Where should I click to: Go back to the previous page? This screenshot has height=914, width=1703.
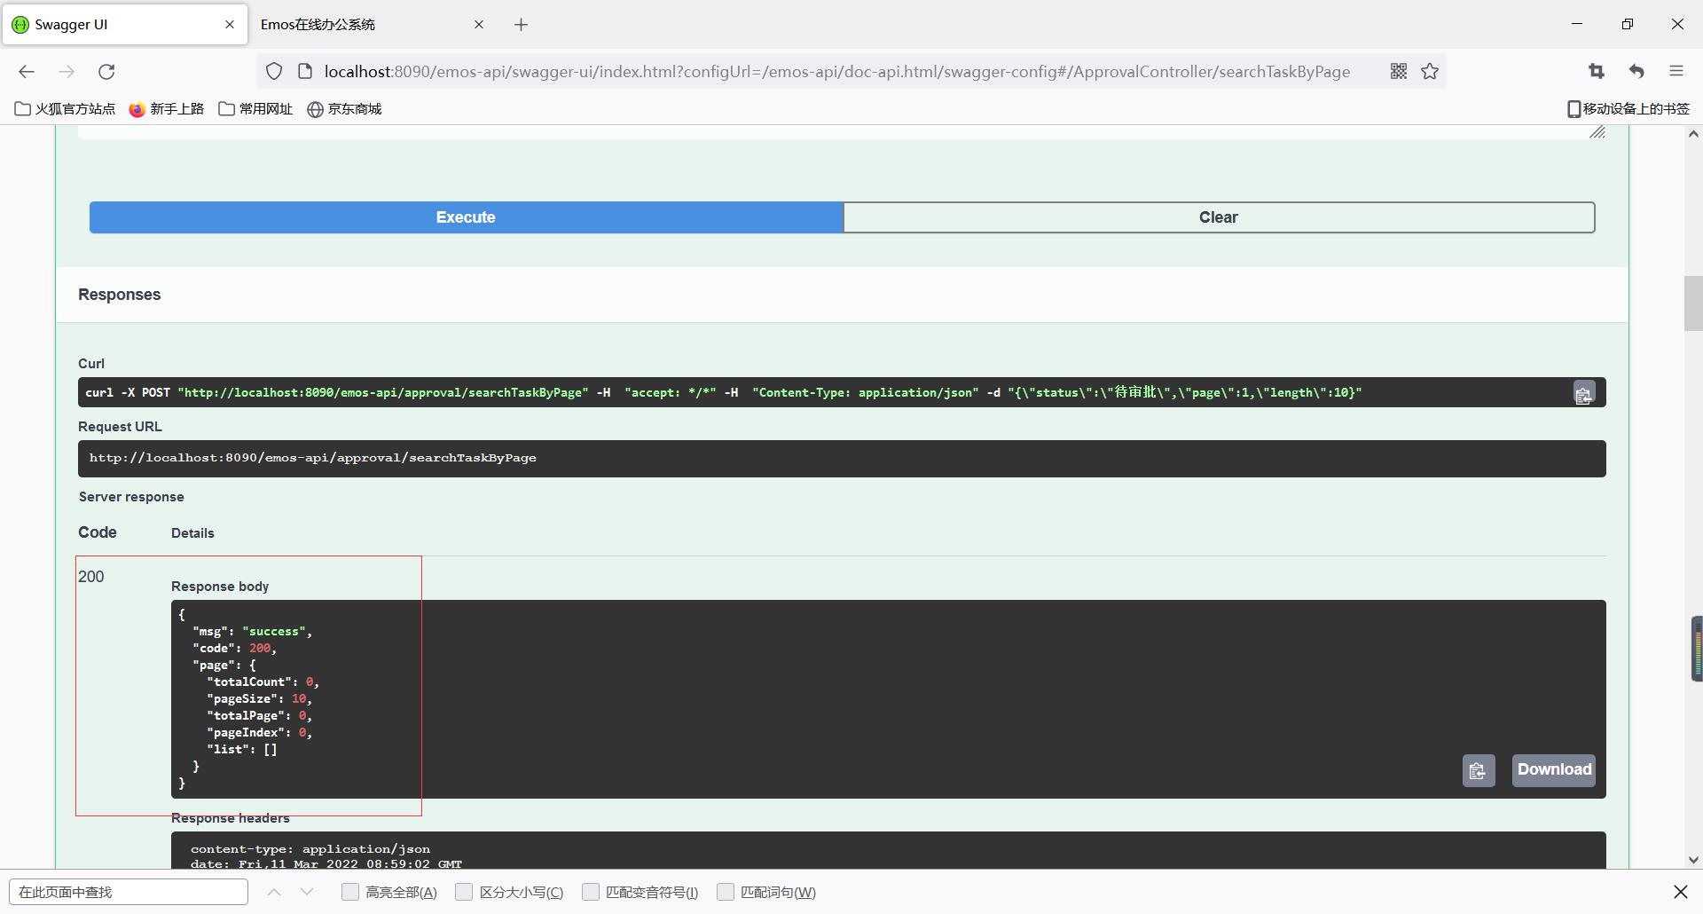pyautogui.click(x=27, y=72)
